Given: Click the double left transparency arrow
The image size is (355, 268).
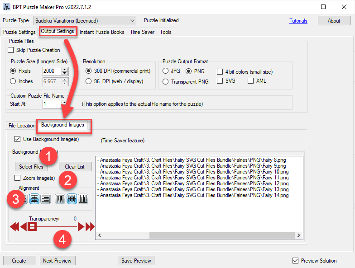Looking at the screenshot, I should tap(14, 226).
